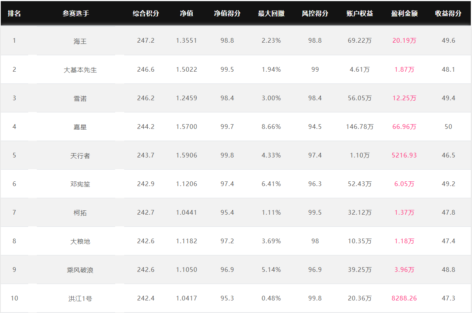This screenshot has width=472, height=313.
Task: Select contestant 乘风破浪
Action: coord(80,270)
